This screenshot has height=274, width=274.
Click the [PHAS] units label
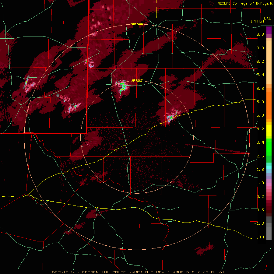tap(257, 21)
